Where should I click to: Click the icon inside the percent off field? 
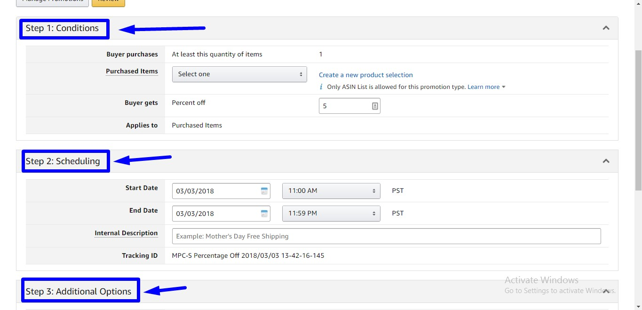[375, 106]
